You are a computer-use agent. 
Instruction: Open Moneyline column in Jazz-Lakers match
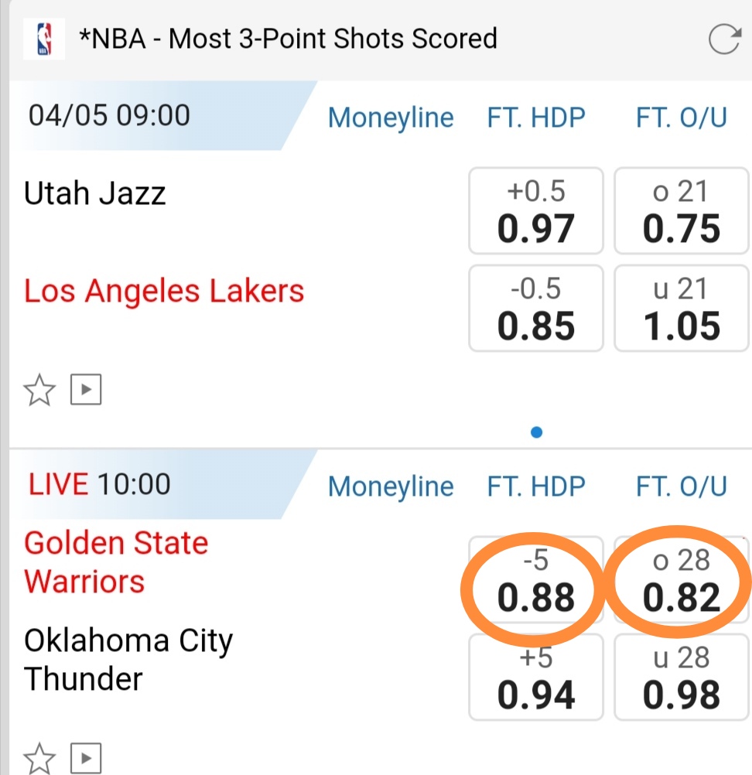[391, 118]
